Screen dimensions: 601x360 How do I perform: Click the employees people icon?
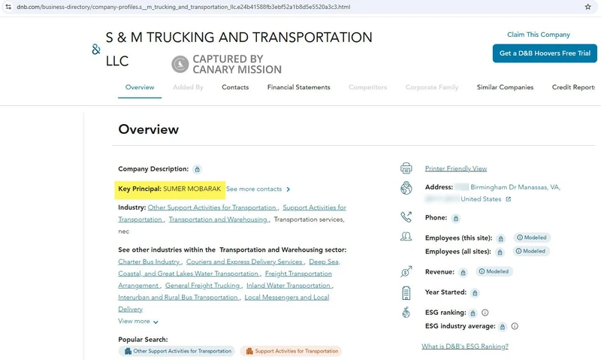point(406,237)
